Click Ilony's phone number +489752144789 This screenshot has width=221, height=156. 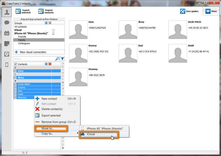click(147, 28)
